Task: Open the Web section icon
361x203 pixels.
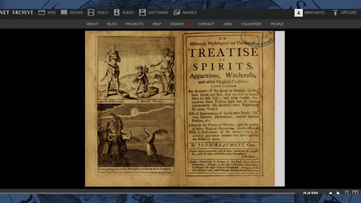Action: pos(42,12)
